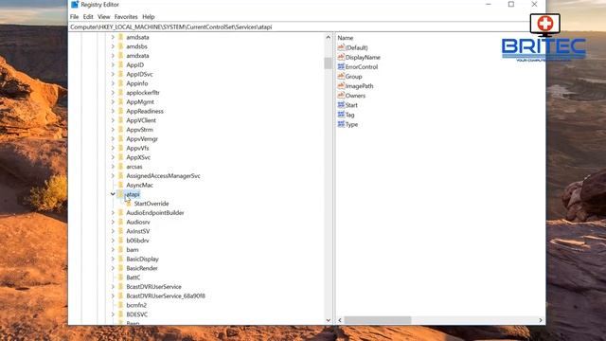Select the AppMgmt folder icon

point(120,101)
